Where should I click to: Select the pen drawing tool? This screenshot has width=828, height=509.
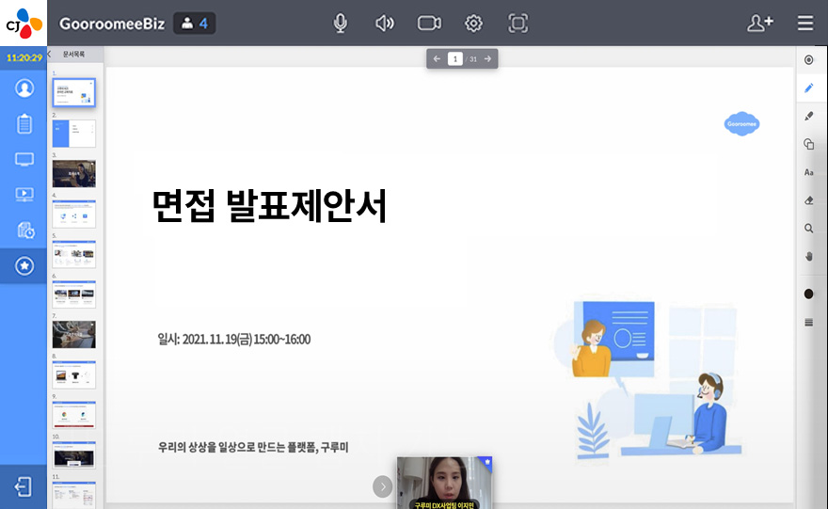(809, 88)
